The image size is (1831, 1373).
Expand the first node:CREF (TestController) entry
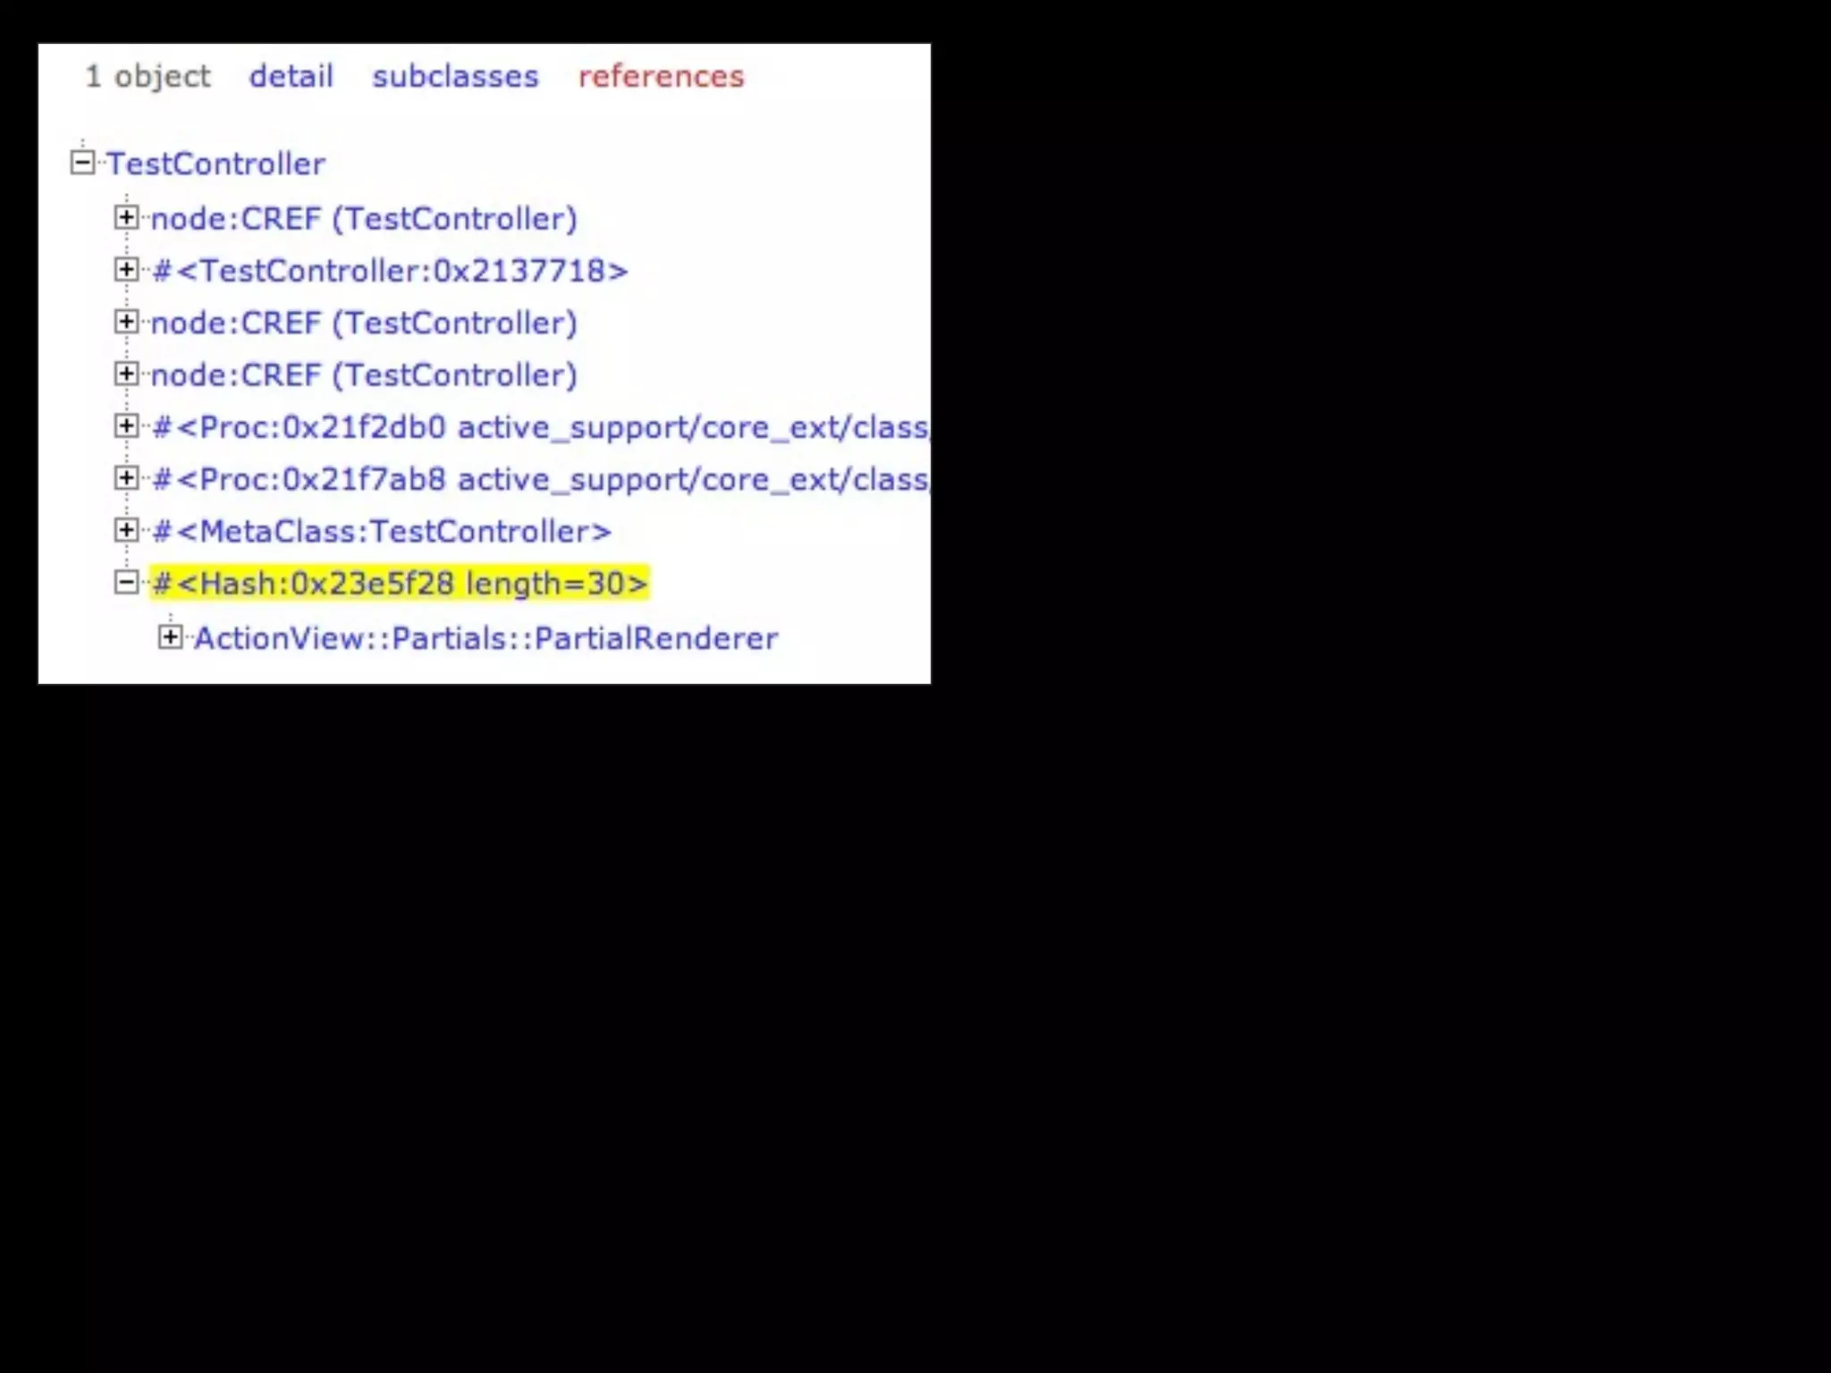tap(126, 217)
